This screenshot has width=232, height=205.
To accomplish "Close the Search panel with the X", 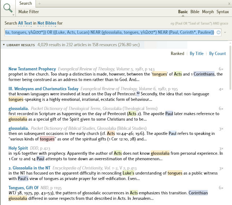I will [x=229, y=4].
